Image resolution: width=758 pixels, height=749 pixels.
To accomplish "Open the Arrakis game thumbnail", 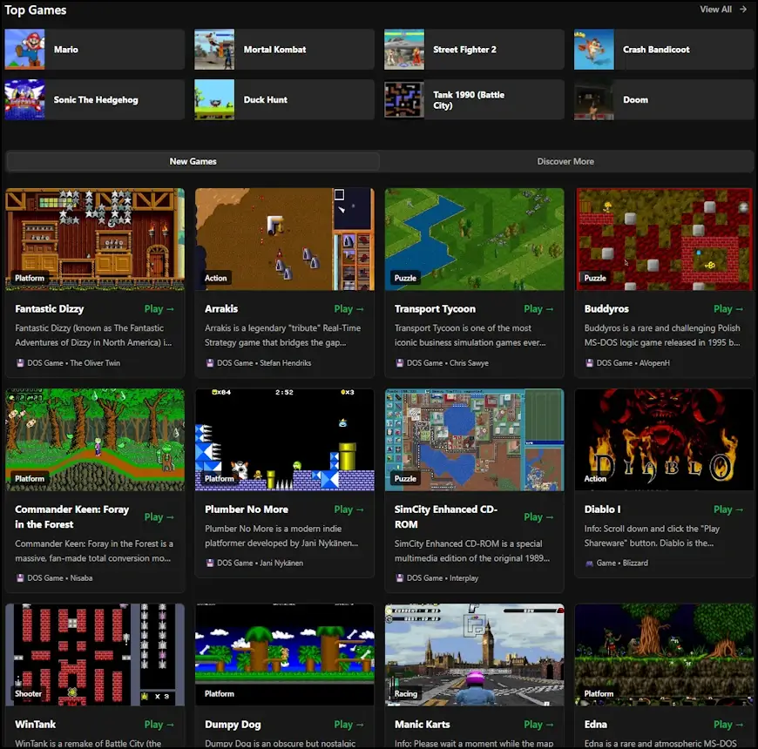I will (284, 239).
